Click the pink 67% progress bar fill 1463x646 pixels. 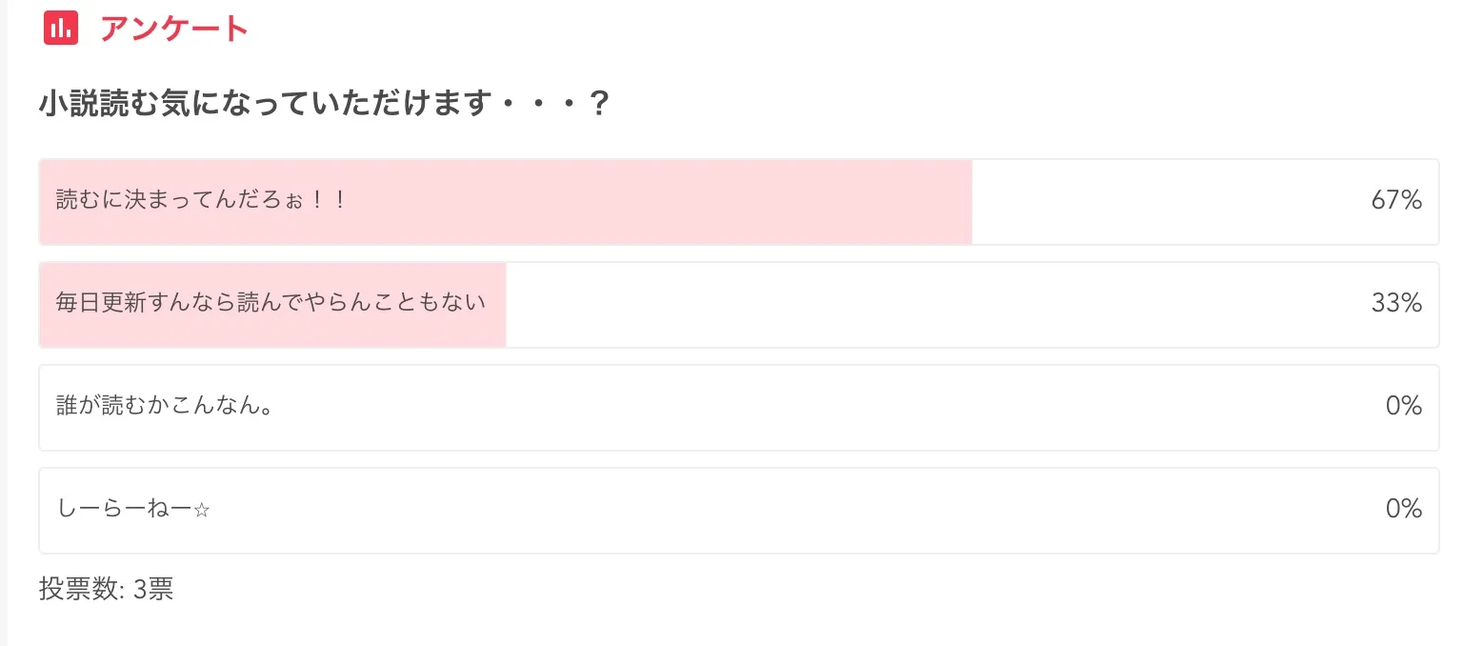coord(667,202)
